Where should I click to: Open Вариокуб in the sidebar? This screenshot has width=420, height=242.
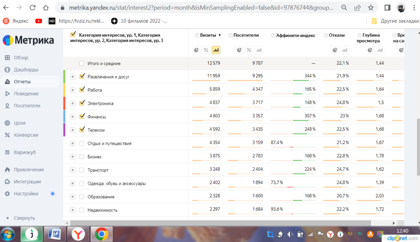tap(24, 152)
